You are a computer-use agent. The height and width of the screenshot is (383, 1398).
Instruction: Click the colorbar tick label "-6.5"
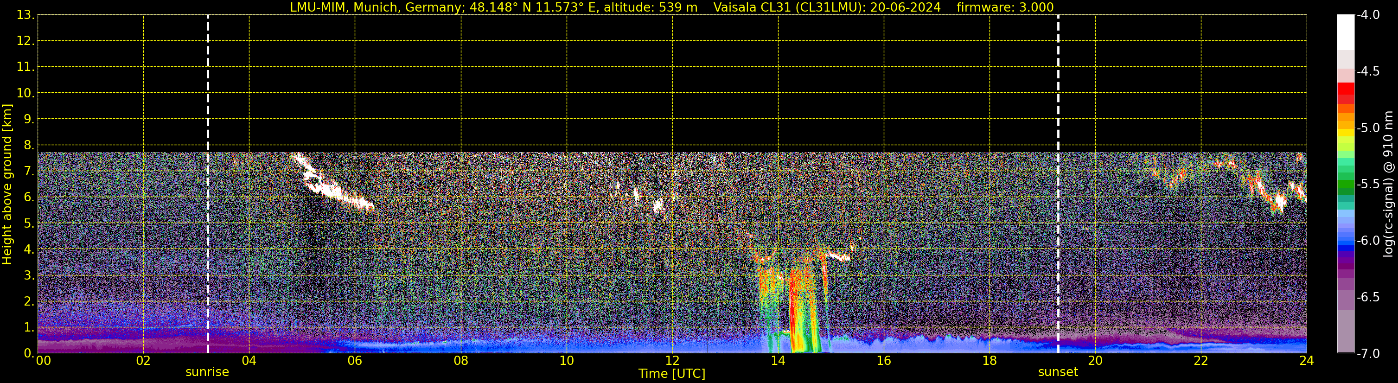(1367, 297)
